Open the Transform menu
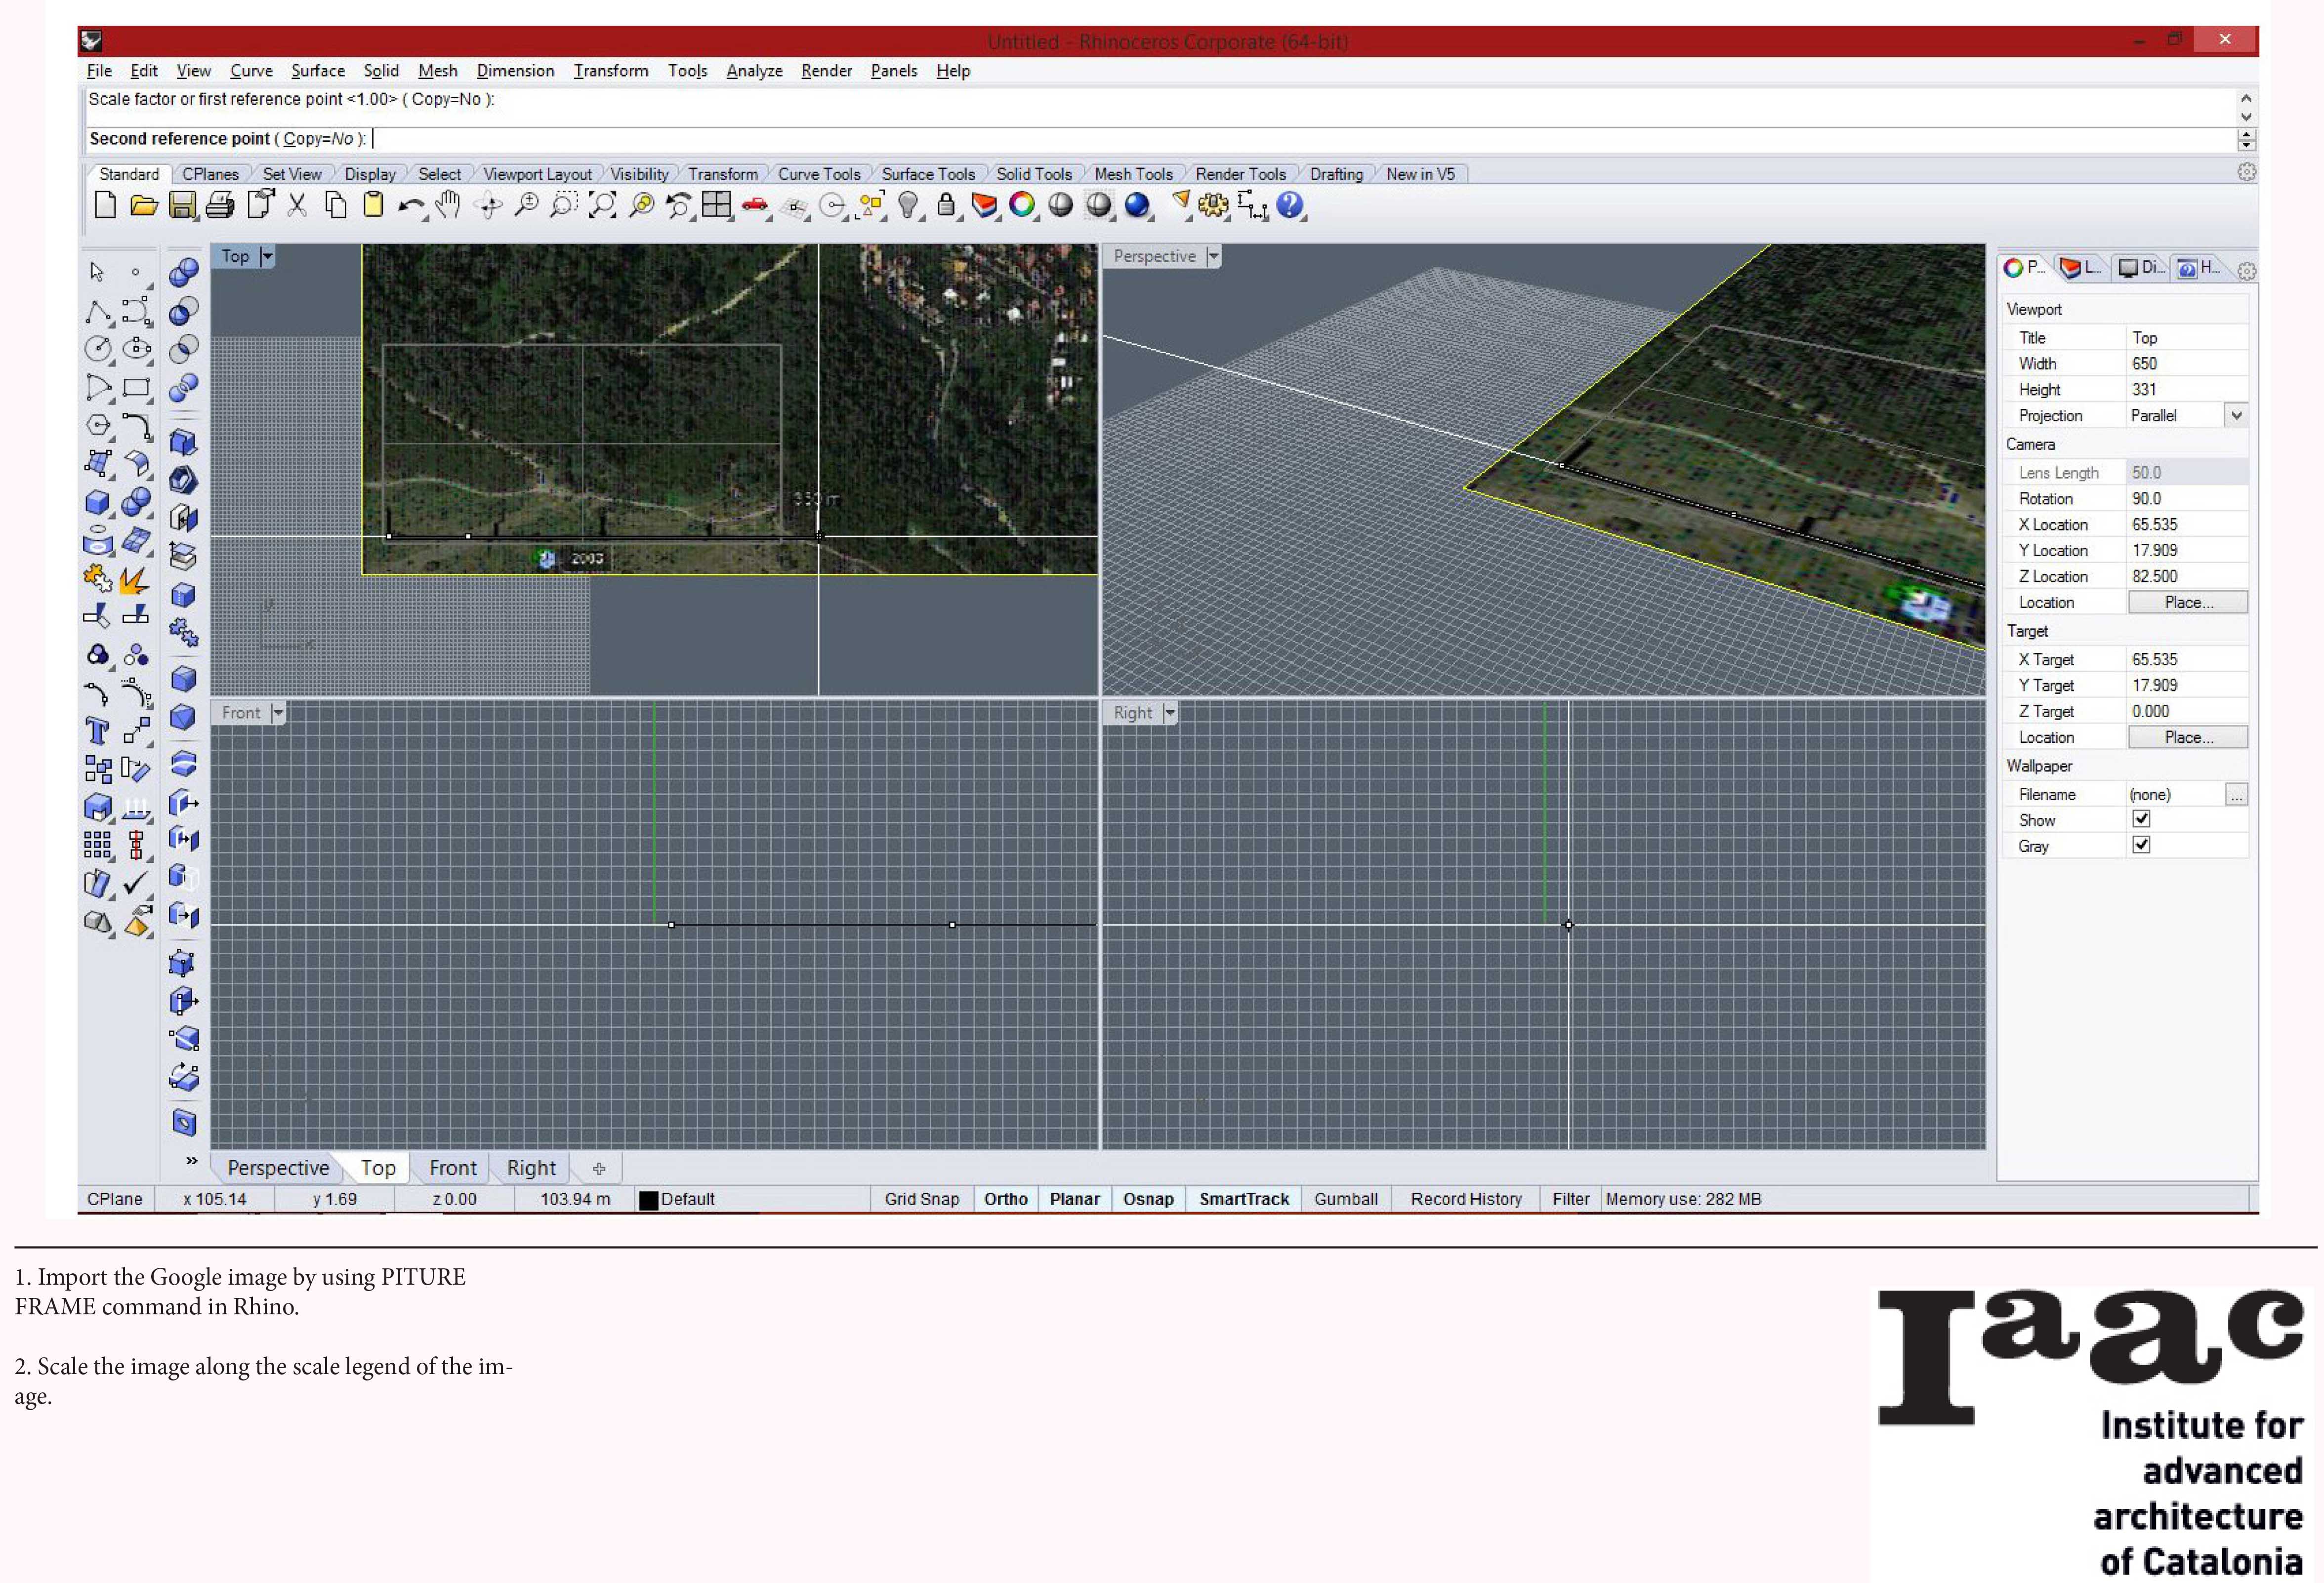 (610, 71)
